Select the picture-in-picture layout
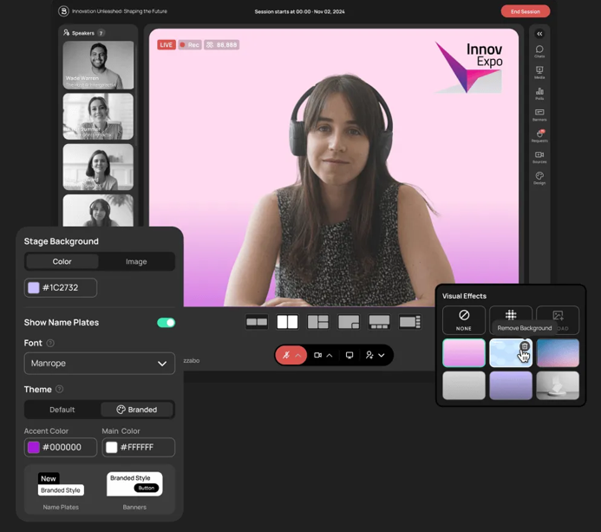Image resolution: width=601 pixels, height=532 pixels. [x=349, y=322]
